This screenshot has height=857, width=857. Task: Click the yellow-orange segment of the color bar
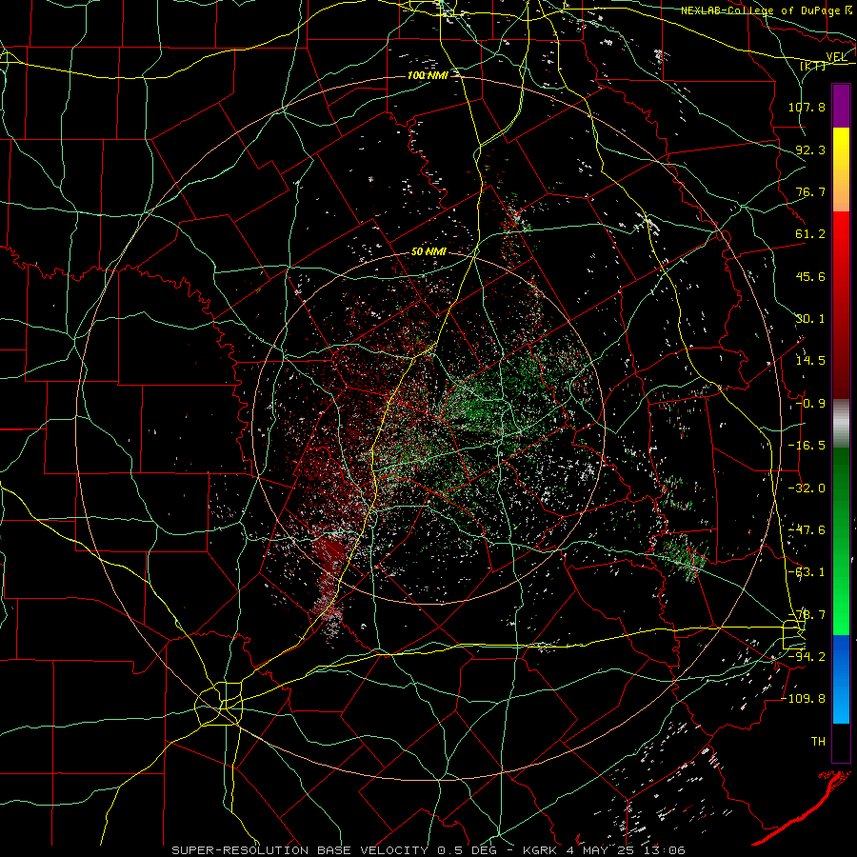(x=841, y=169)
